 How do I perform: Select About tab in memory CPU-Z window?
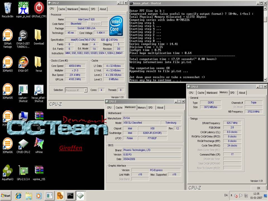coord(242,93)
